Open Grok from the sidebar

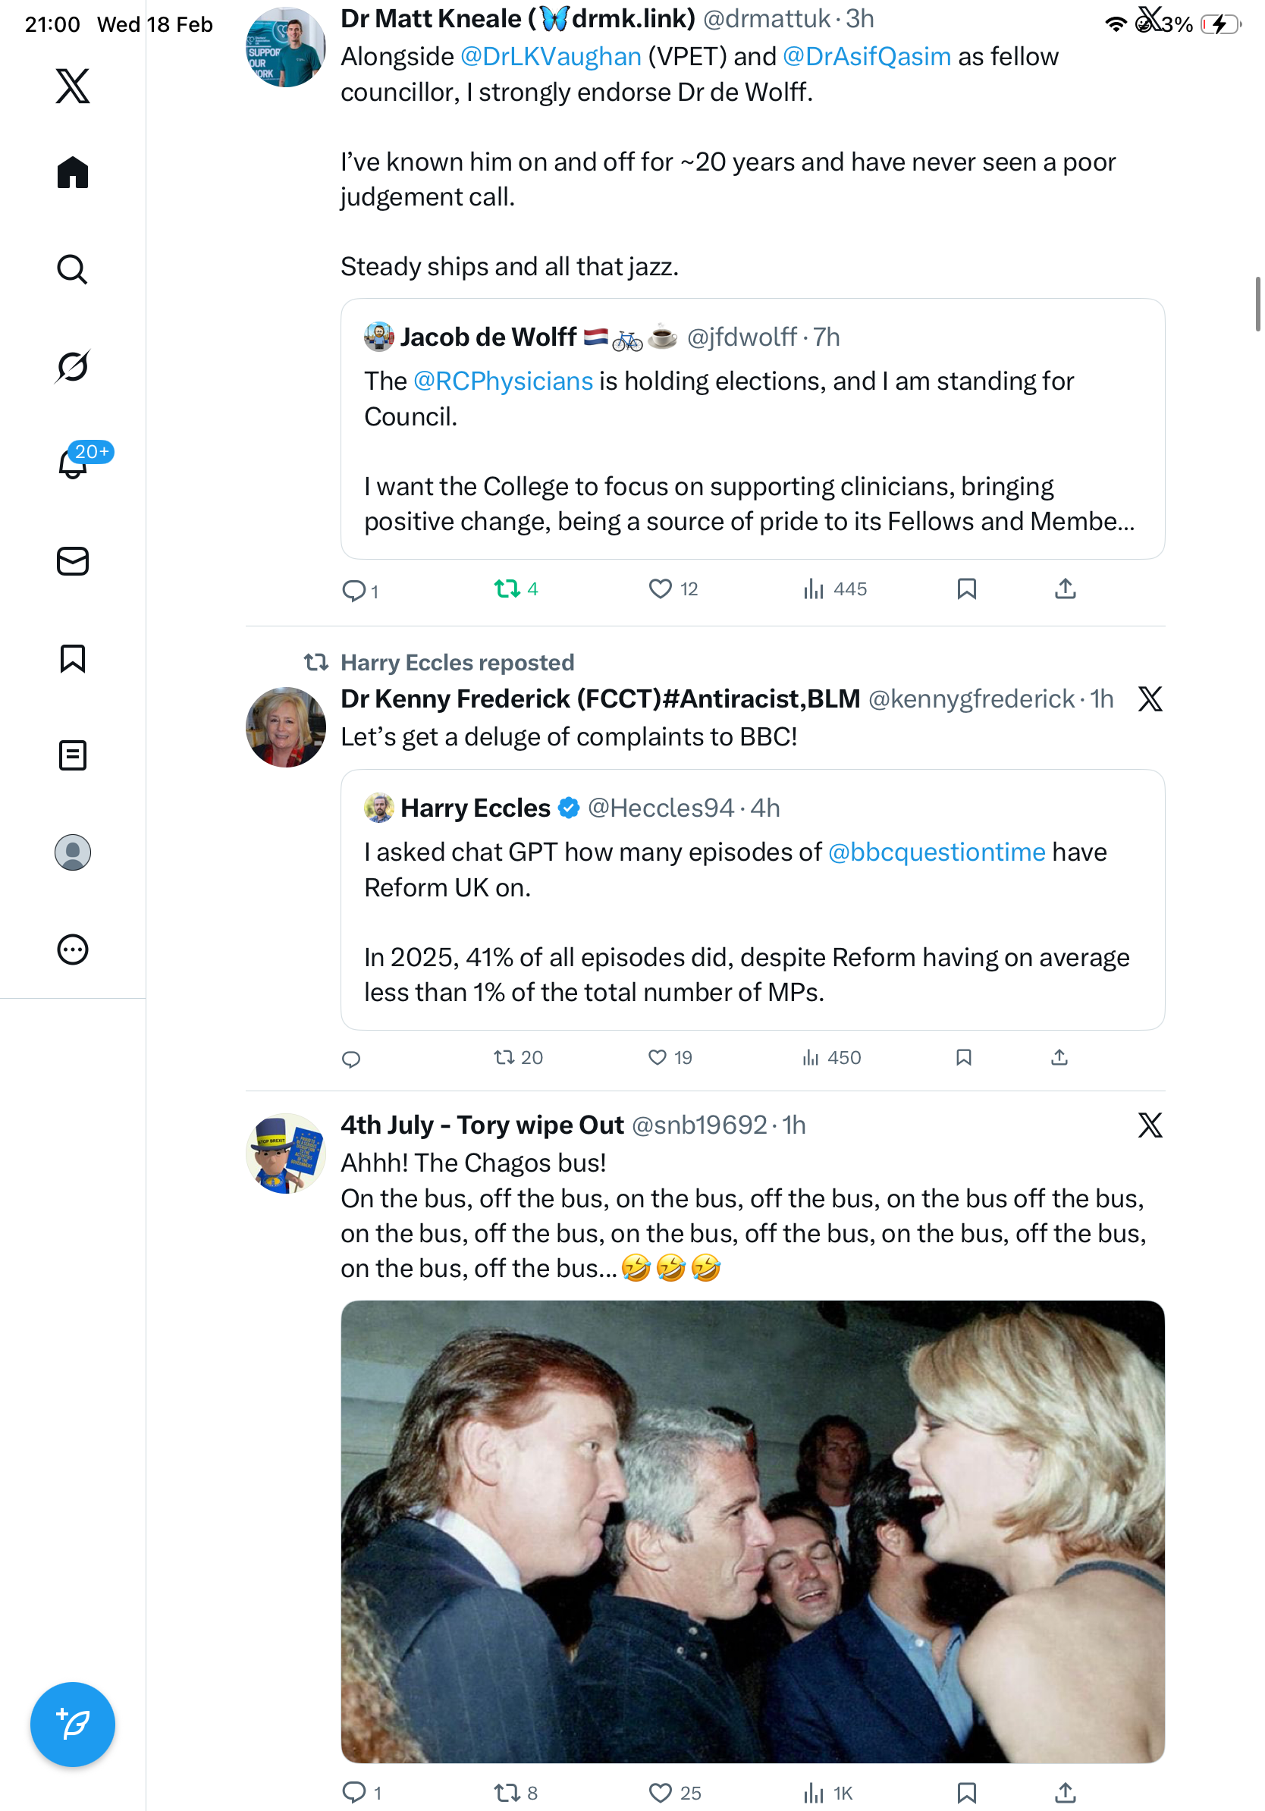pyautogui.click(x=73, y=366)
